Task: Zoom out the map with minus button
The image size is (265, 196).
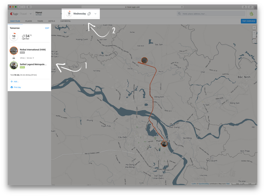Action: click(254, 36)
